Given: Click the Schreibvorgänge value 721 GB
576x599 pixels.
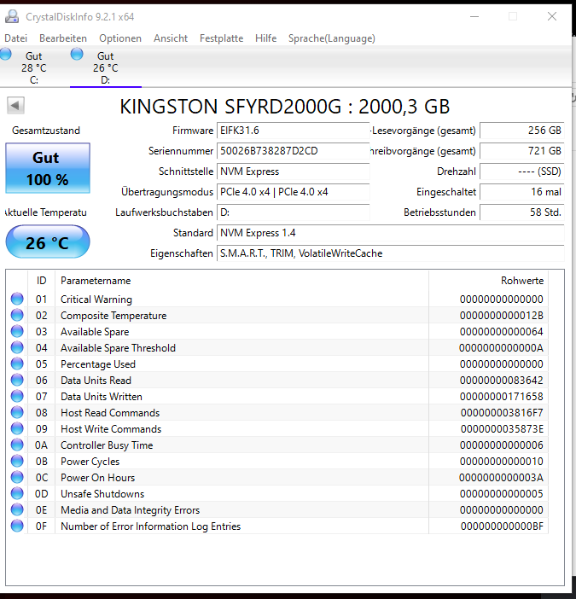Looking at the screenshot, I should (x=521, y=151).
